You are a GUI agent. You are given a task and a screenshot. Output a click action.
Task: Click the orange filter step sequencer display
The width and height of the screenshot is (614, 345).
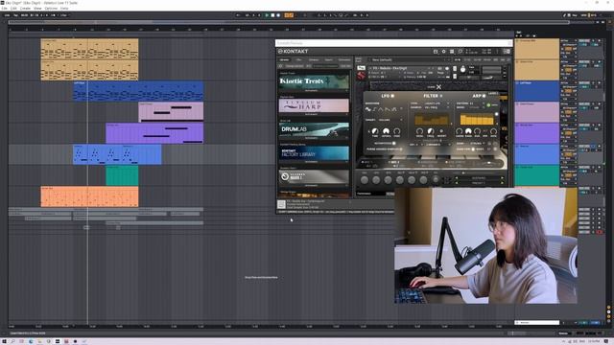[431, 119]
